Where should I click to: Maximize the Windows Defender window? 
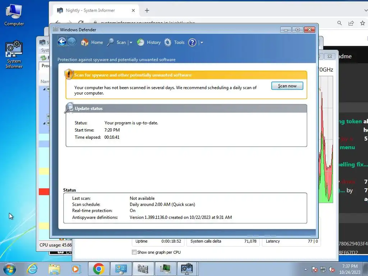coord(298,30)
